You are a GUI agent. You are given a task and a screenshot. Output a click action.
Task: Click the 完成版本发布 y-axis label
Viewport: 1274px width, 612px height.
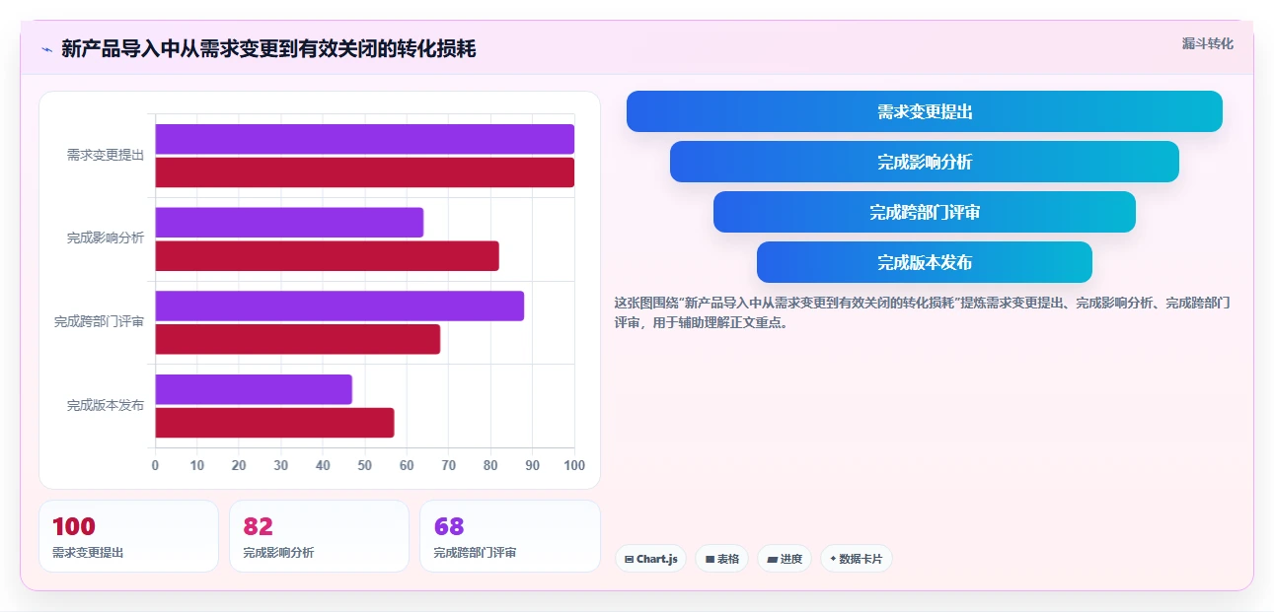click(x=106, y=405)
